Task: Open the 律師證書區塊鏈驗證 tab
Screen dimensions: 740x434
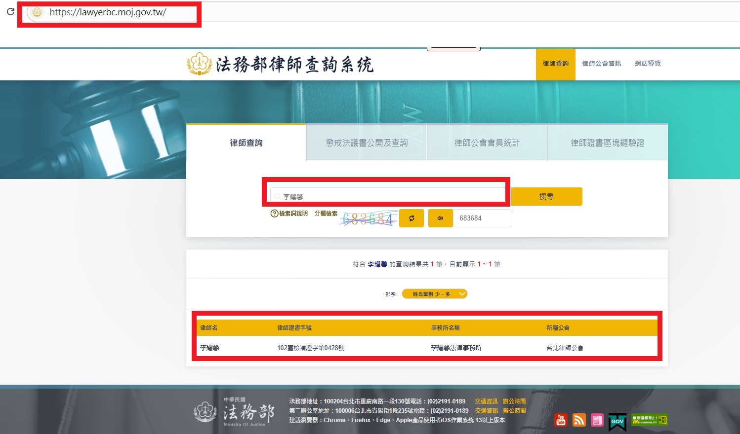Action: [x=607, y=143]
